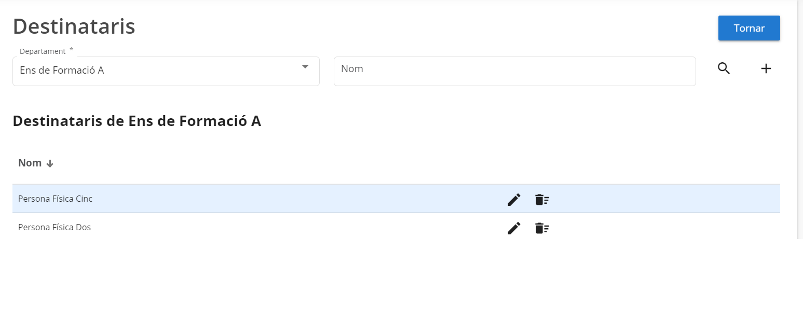Focus the Nom search input field
Screen dimensions: 803x336
pyautogui.click(x=514, y=71)
